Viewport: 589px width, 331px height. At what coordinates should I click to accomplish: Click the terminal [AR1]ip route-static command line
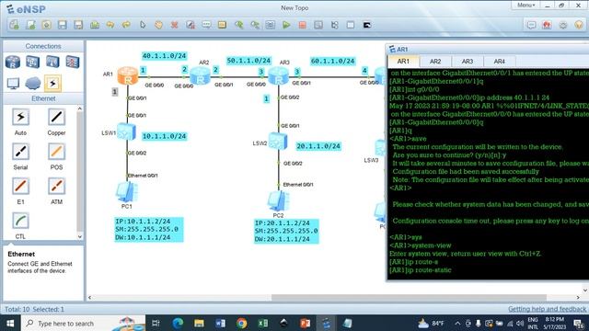421,270
